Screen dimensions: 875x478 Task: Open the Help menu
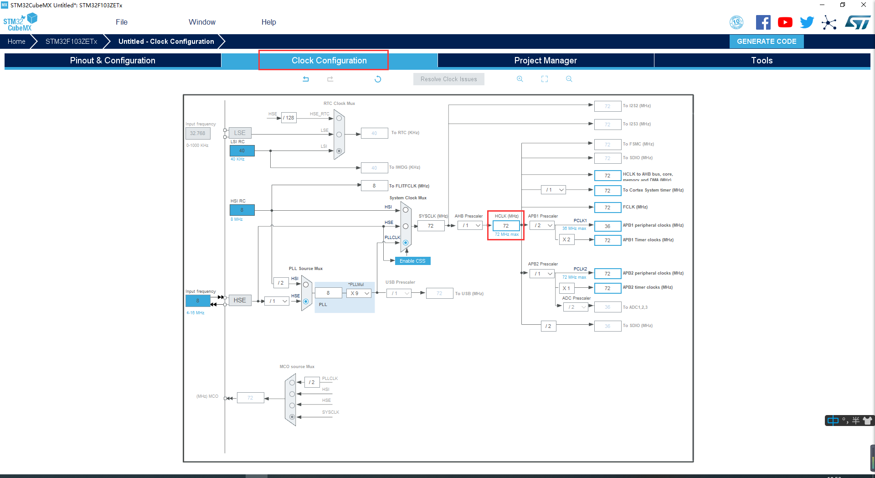coord(268,22)
